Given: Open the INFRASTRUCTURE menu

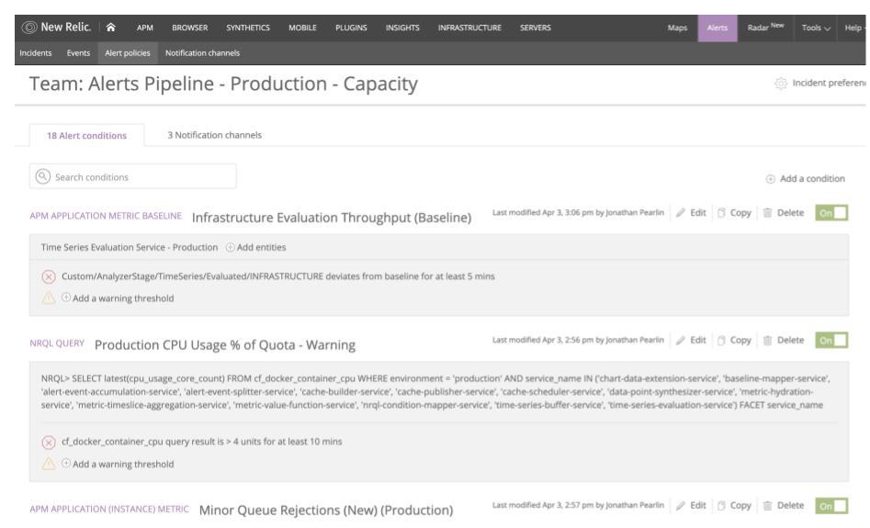Looking at the screenshot, I should tap(469, 28).
